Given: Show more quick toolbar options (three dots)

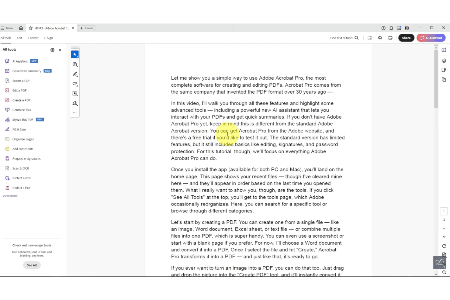Looking at the screenshot, I should 75,113.
